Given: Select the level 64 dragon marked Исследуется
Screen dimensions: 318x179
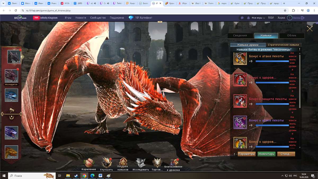Looking at the screenshot, I should [11, 76].
